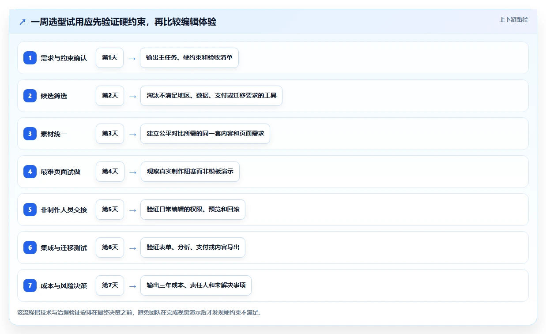Click the 观察真实制作阻塞而非模板演示 box

click(190, 172)
